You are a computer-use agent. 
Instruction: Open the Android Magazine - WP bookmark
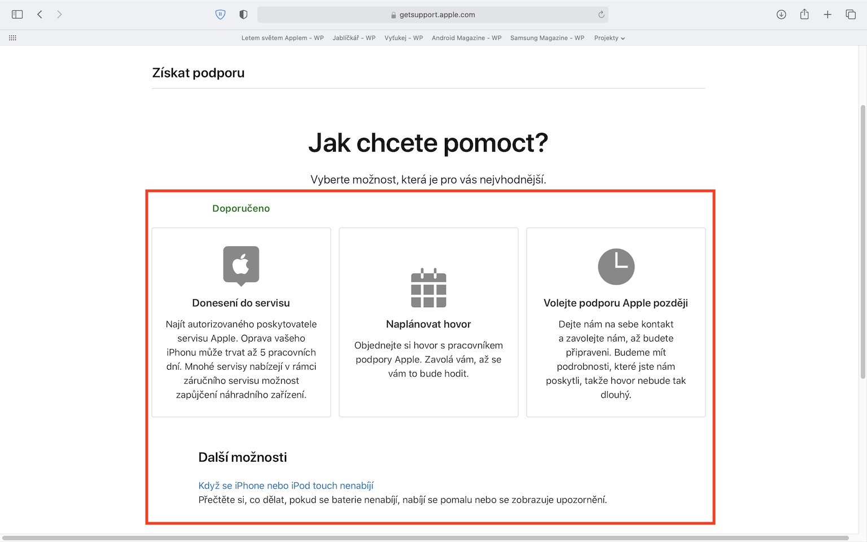point(466,38)
